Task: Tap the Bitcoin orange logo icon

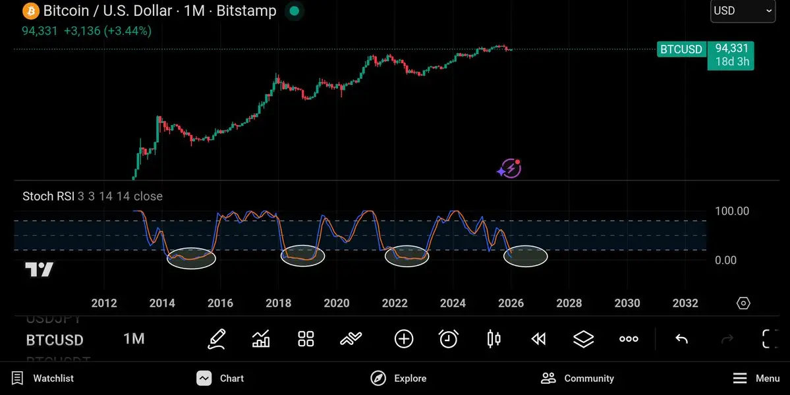Action: (31, 11)
